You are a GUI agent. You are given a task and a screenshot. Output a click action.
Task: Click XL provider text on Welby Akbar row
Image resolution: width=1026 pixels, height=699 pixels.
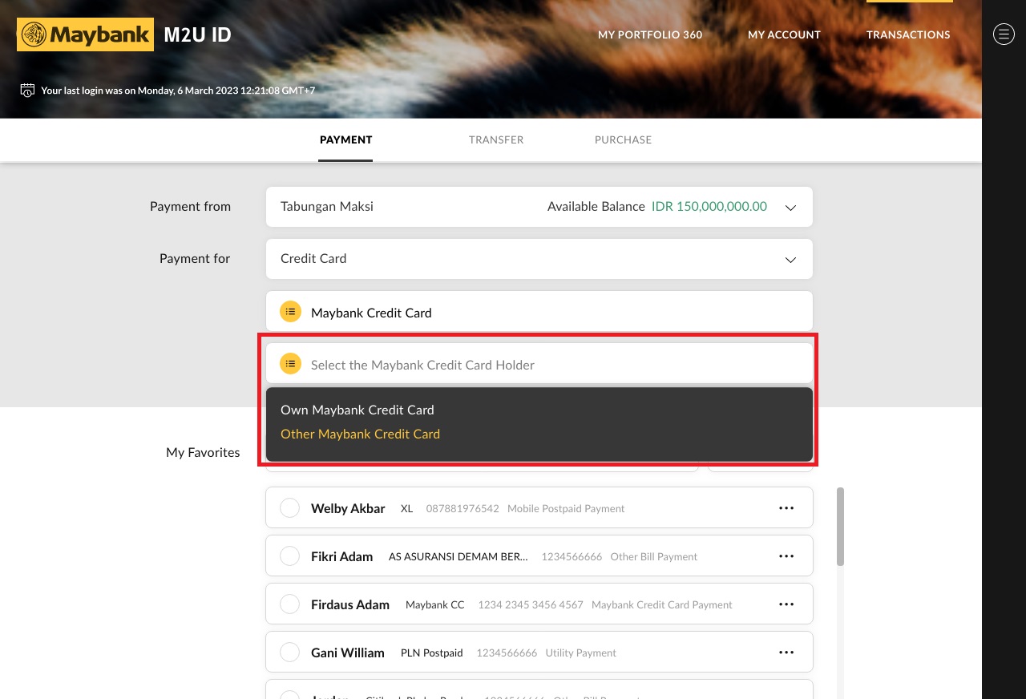point(406,508)
